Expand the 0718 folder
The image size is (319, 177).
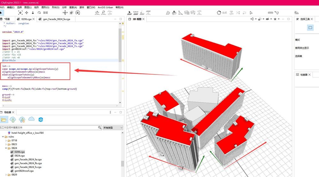pos(6,140)
